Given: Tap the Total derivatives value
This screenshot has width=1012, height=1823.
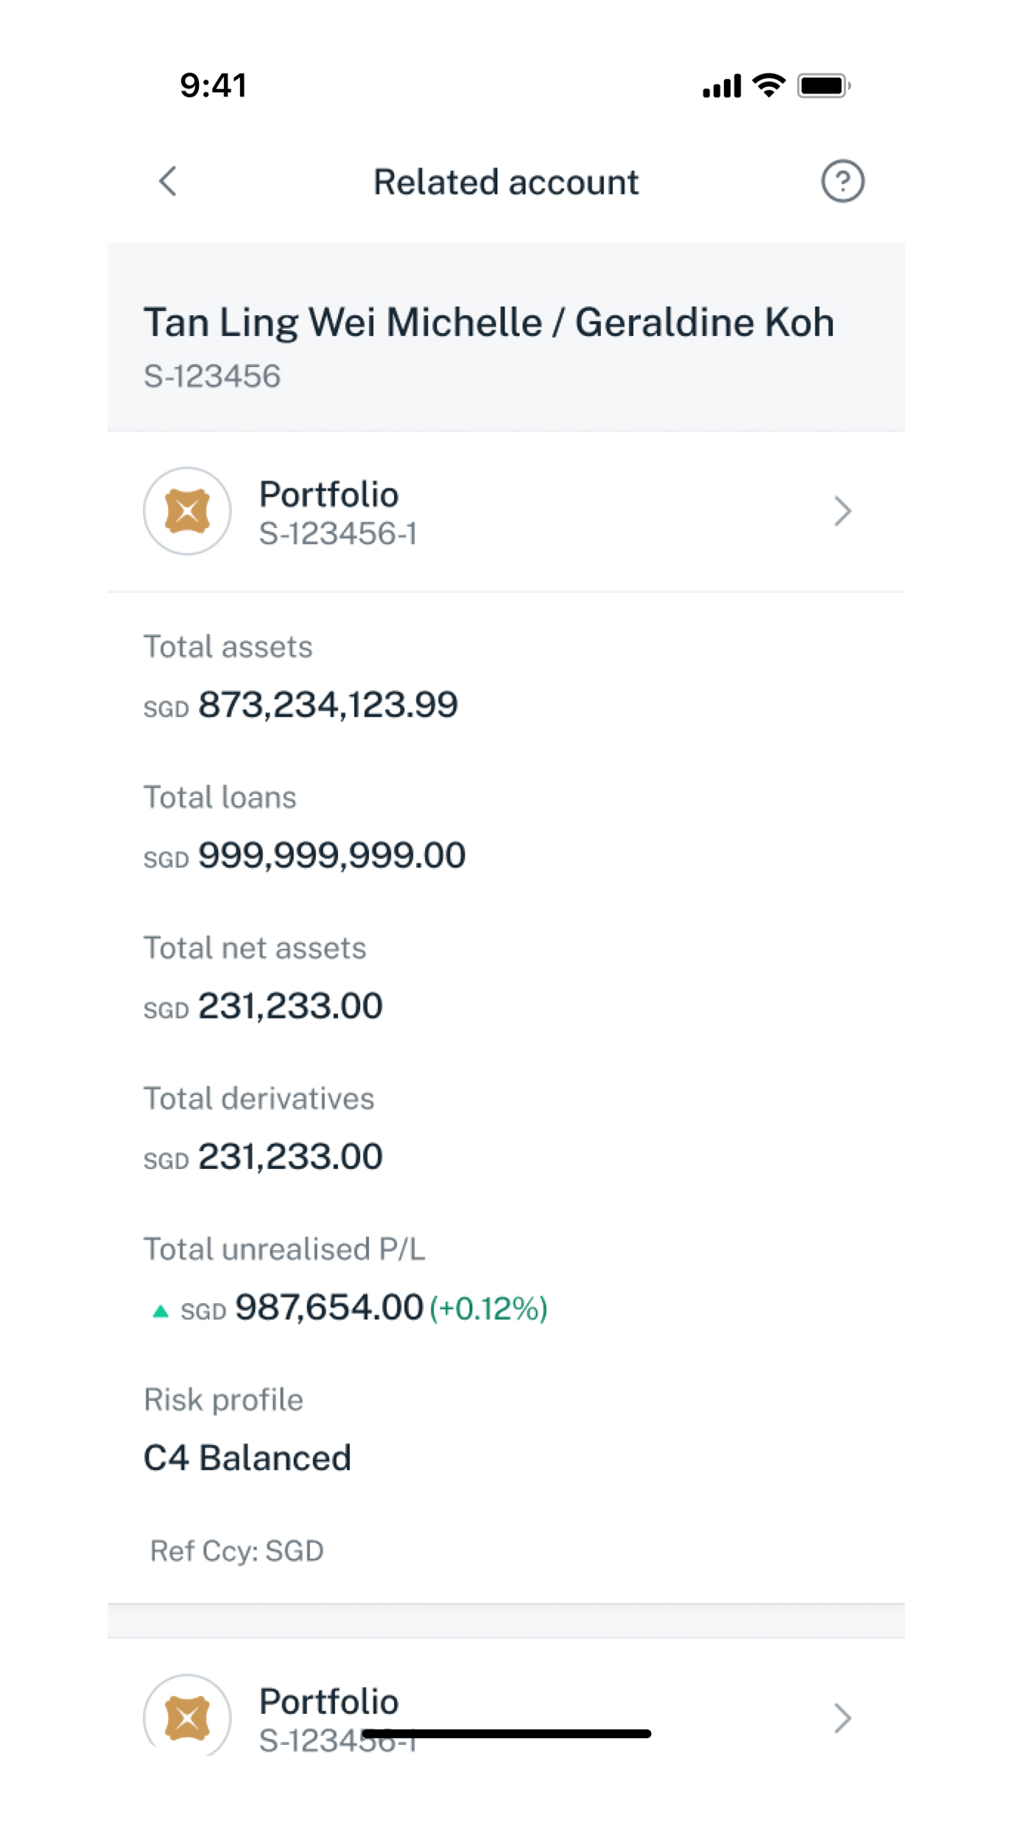Looking at the screenshot, I should point(290,1156).
